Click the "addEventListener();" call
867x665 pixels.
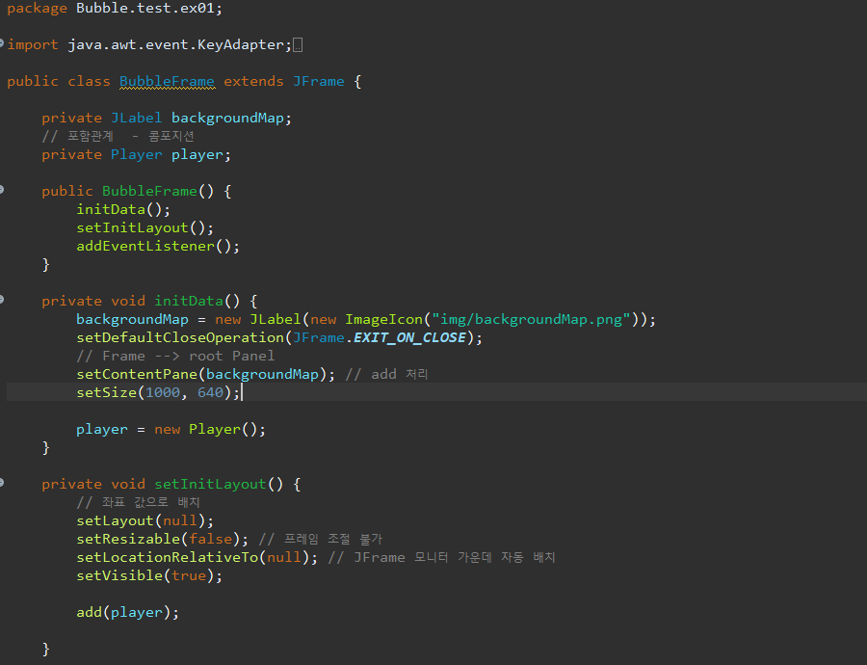pyautogui.click(x=158, y=246)
